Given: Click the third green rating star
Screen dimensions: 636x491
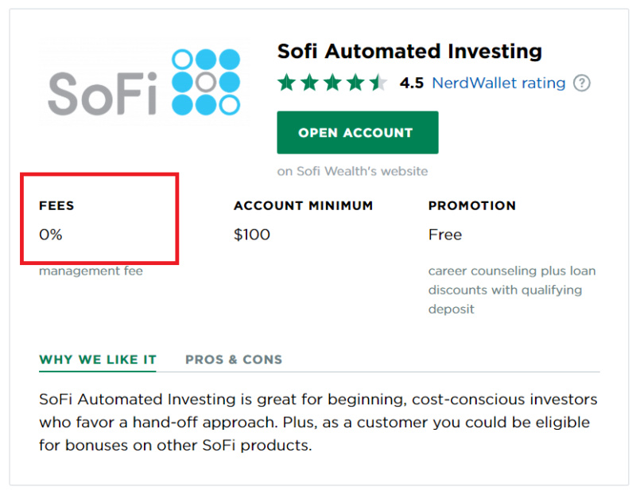Looking at the screenshot, I should [332, 83].
